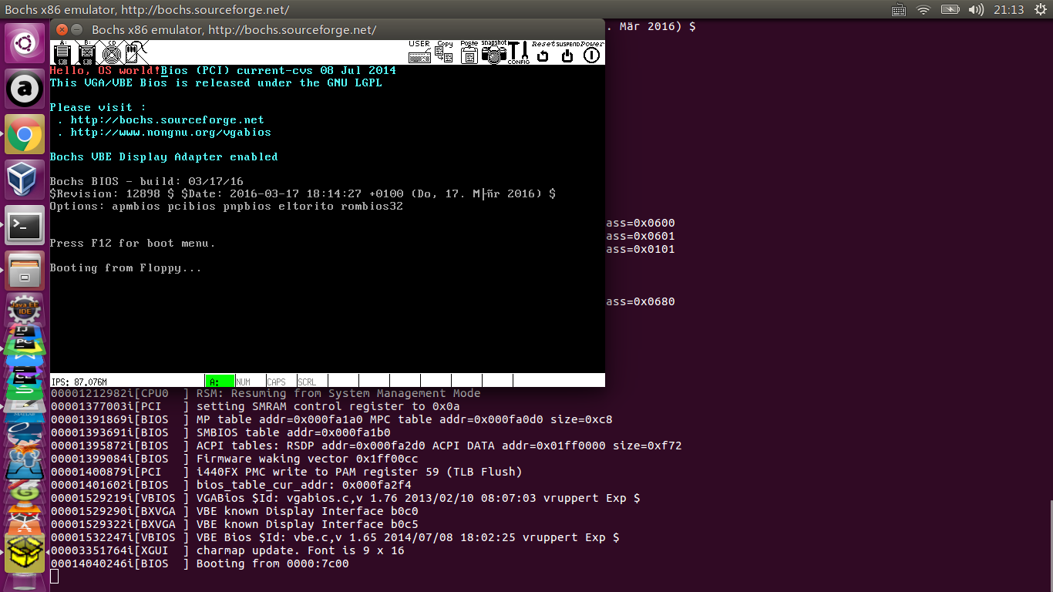Click the Bochs window title bar text
Screen dimensions: 1053x592
pos(234,30)
